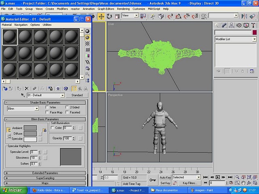Click Reset Map/Mtl X icon
This screenshot has height=194, width=259.
click(27, 89)
